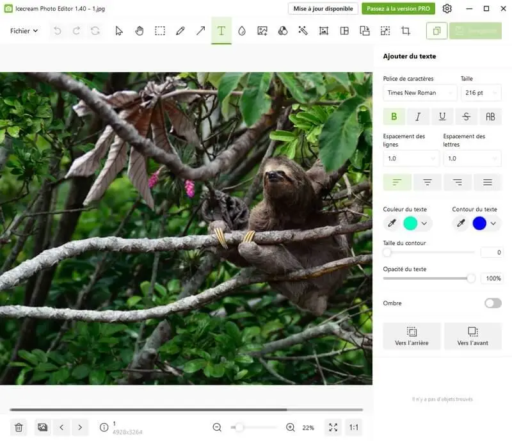
Task: Click the blue outline color swatch
Action: coord(479,223)
